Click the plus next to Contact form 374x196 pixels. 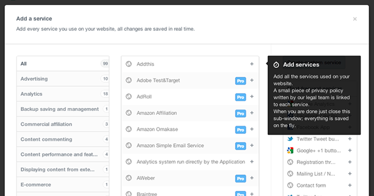(x=349, y=185)
